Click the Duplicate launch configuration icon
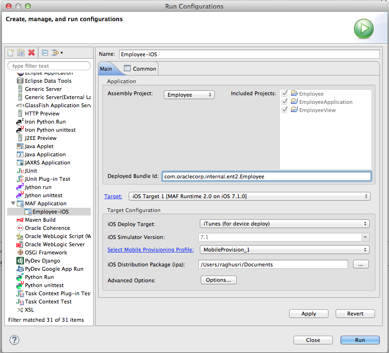The height and width of the screenshot is (353, 389). [21, 53]
